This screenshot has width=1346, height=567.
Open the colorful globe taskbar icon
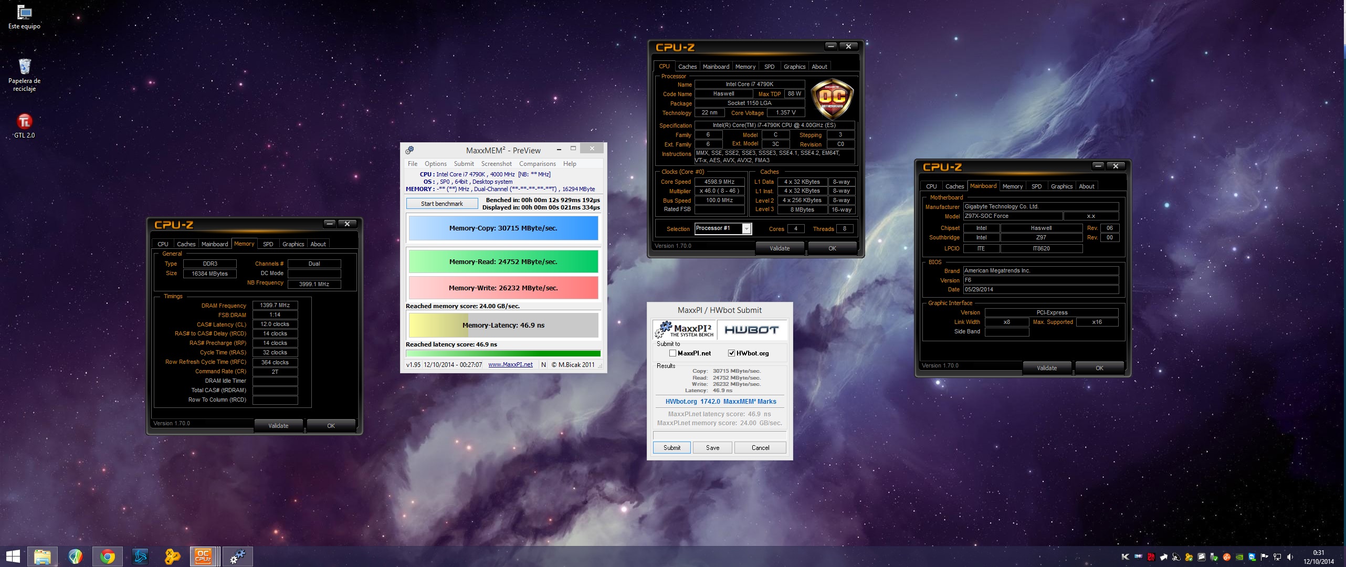[75, 556]
